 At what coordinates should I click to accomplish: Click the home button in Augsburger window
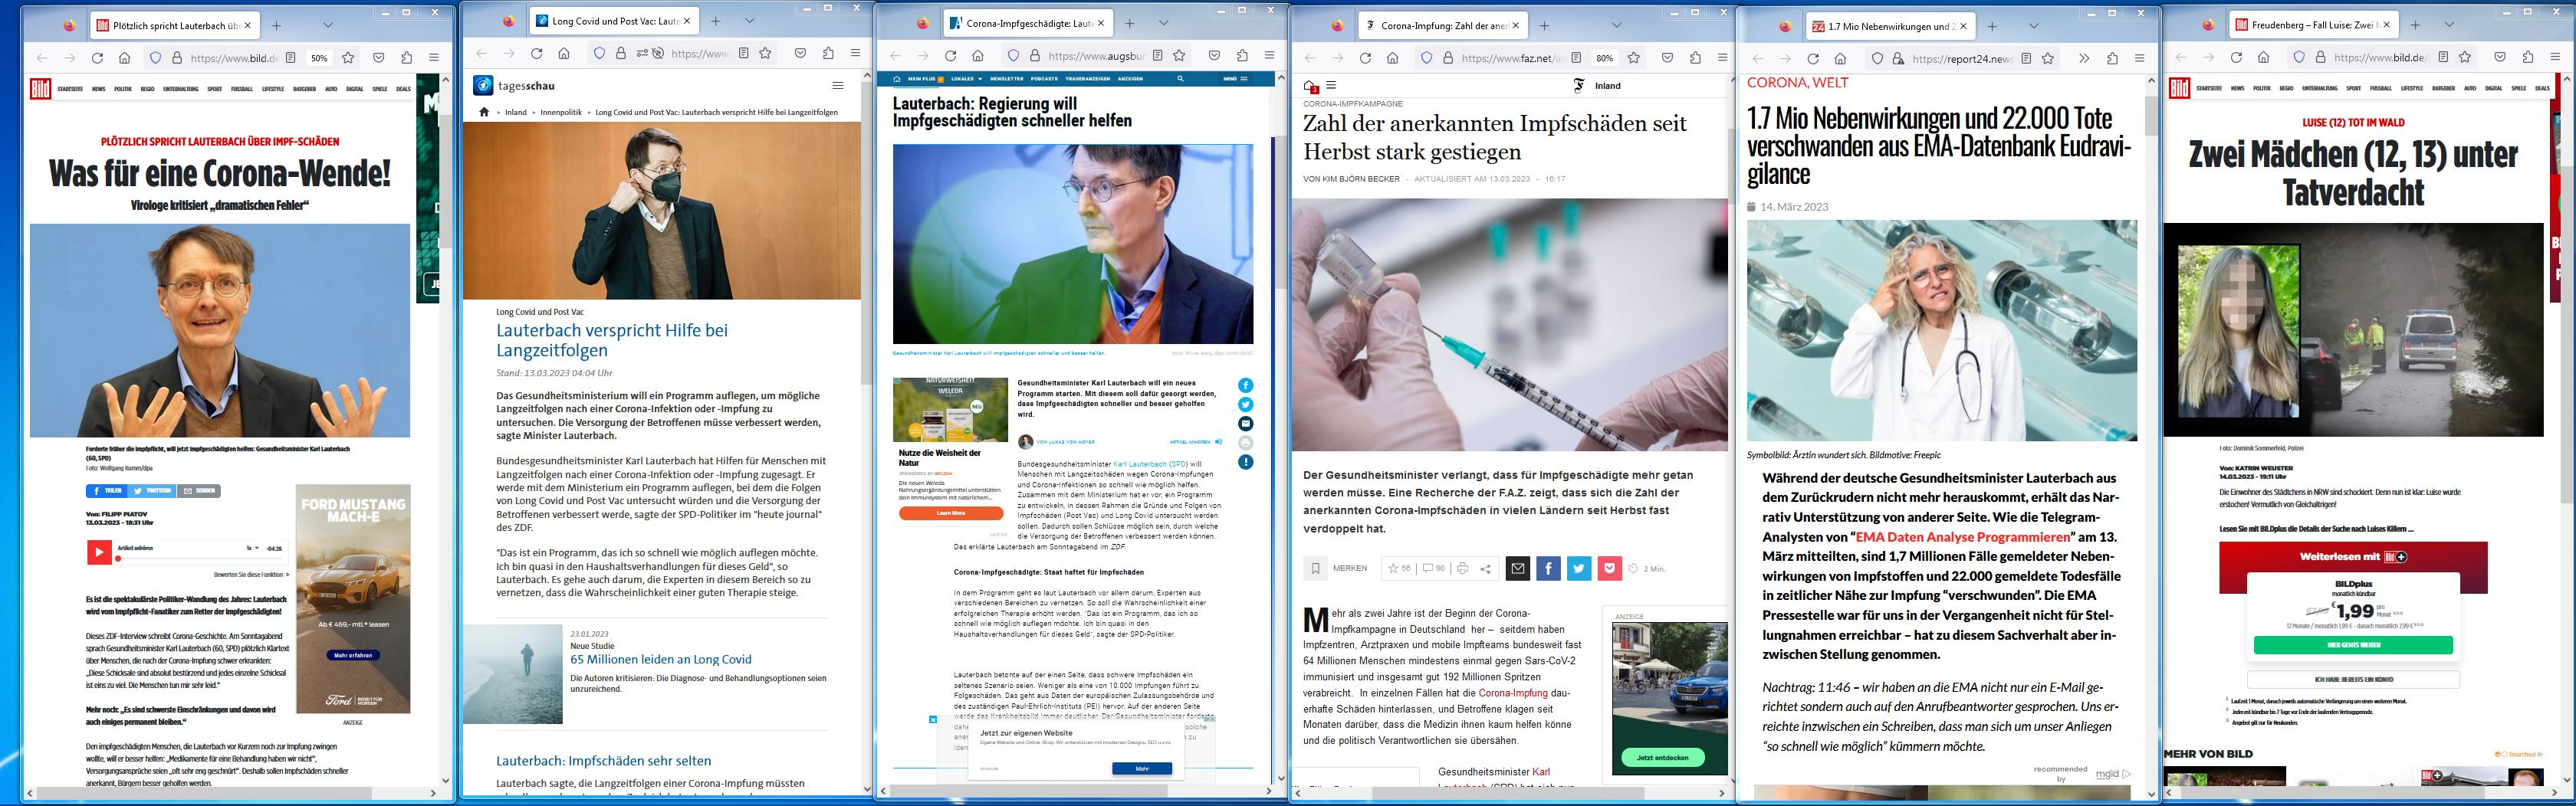[978, 56]
